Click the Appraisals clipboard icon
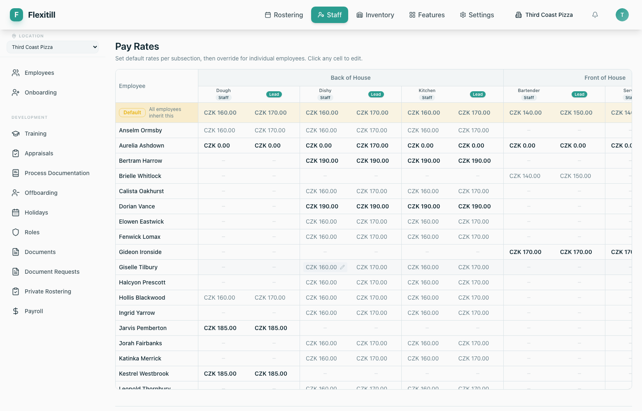This screenshot has width=642, height=411. (16, 153)
